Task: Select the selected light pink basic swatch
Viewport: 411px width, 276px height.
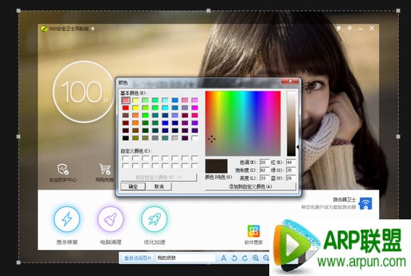Action: click(126, 100)
